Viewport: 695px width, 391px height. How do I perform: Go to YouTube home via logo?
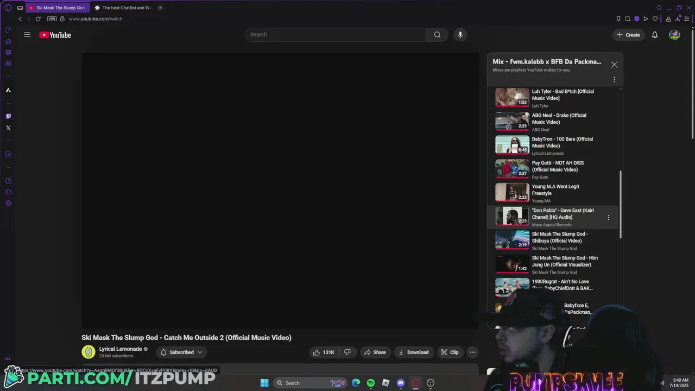[x=55, y=35]
